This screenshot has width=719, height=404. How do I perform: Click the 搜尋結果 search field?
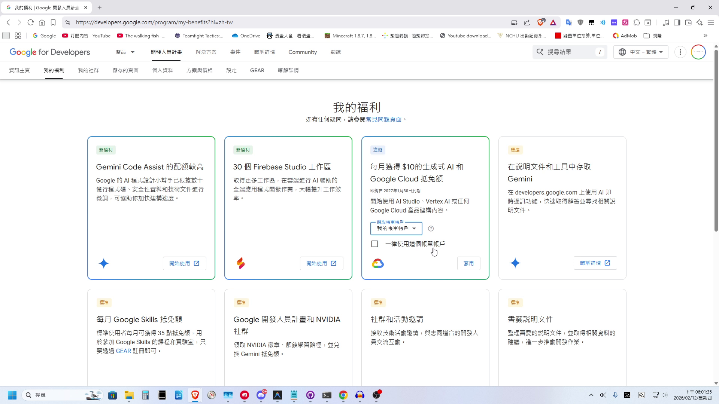point(570,52)
